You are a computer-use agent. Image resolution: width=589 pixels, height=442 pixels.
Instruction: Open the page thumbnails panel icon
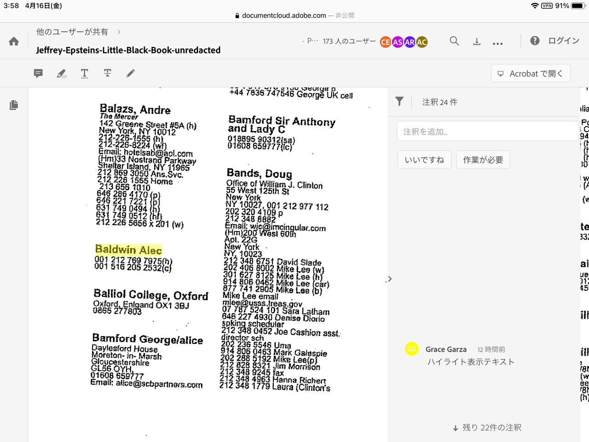pyautogui.click(x=14, y=105)
